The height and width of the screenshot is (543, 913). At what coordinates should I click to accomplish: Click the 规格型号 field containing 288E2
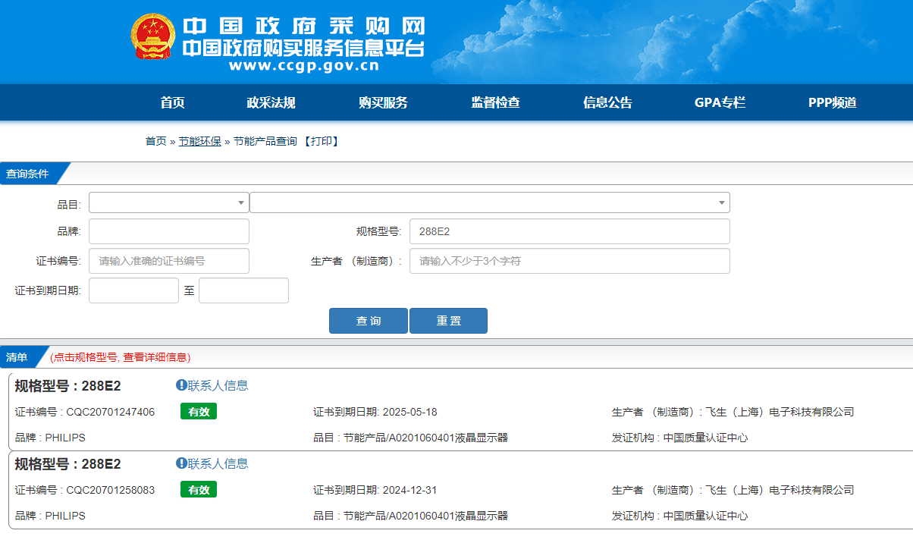click(x=569, y=231)
